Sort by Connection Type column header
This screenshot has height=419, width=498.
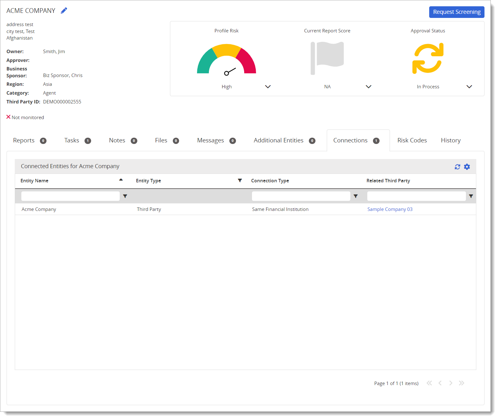click(270, 181)
